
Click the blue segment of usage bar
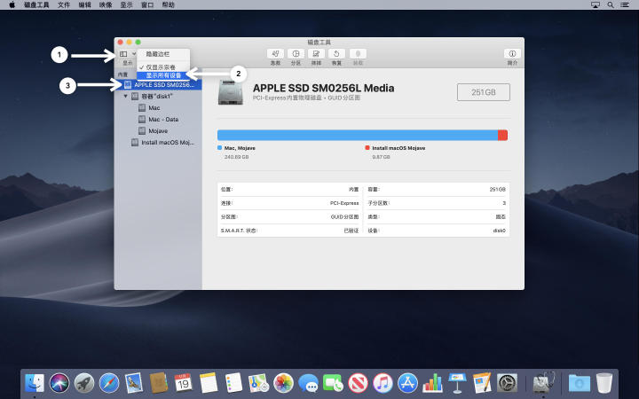[358, 135]
